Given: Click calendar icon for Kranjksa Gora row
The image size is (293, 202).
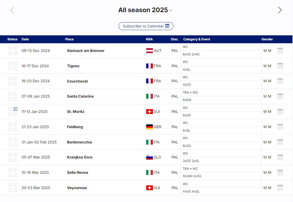Looking at the screenshot, I should [280, 157].
